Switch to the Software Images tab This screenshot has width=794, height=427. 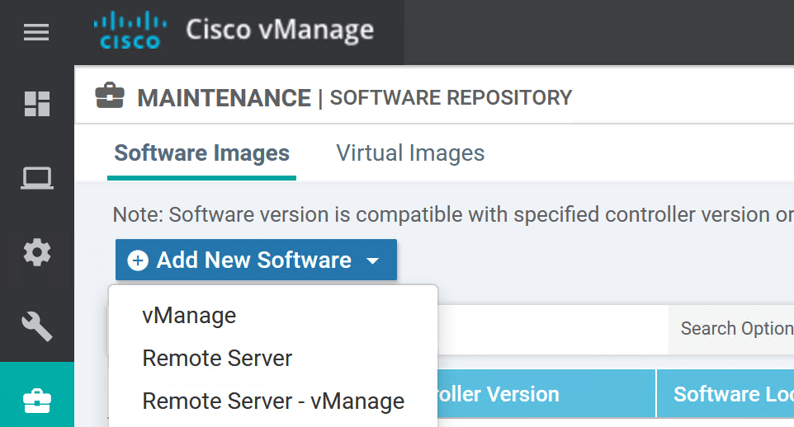201,153
